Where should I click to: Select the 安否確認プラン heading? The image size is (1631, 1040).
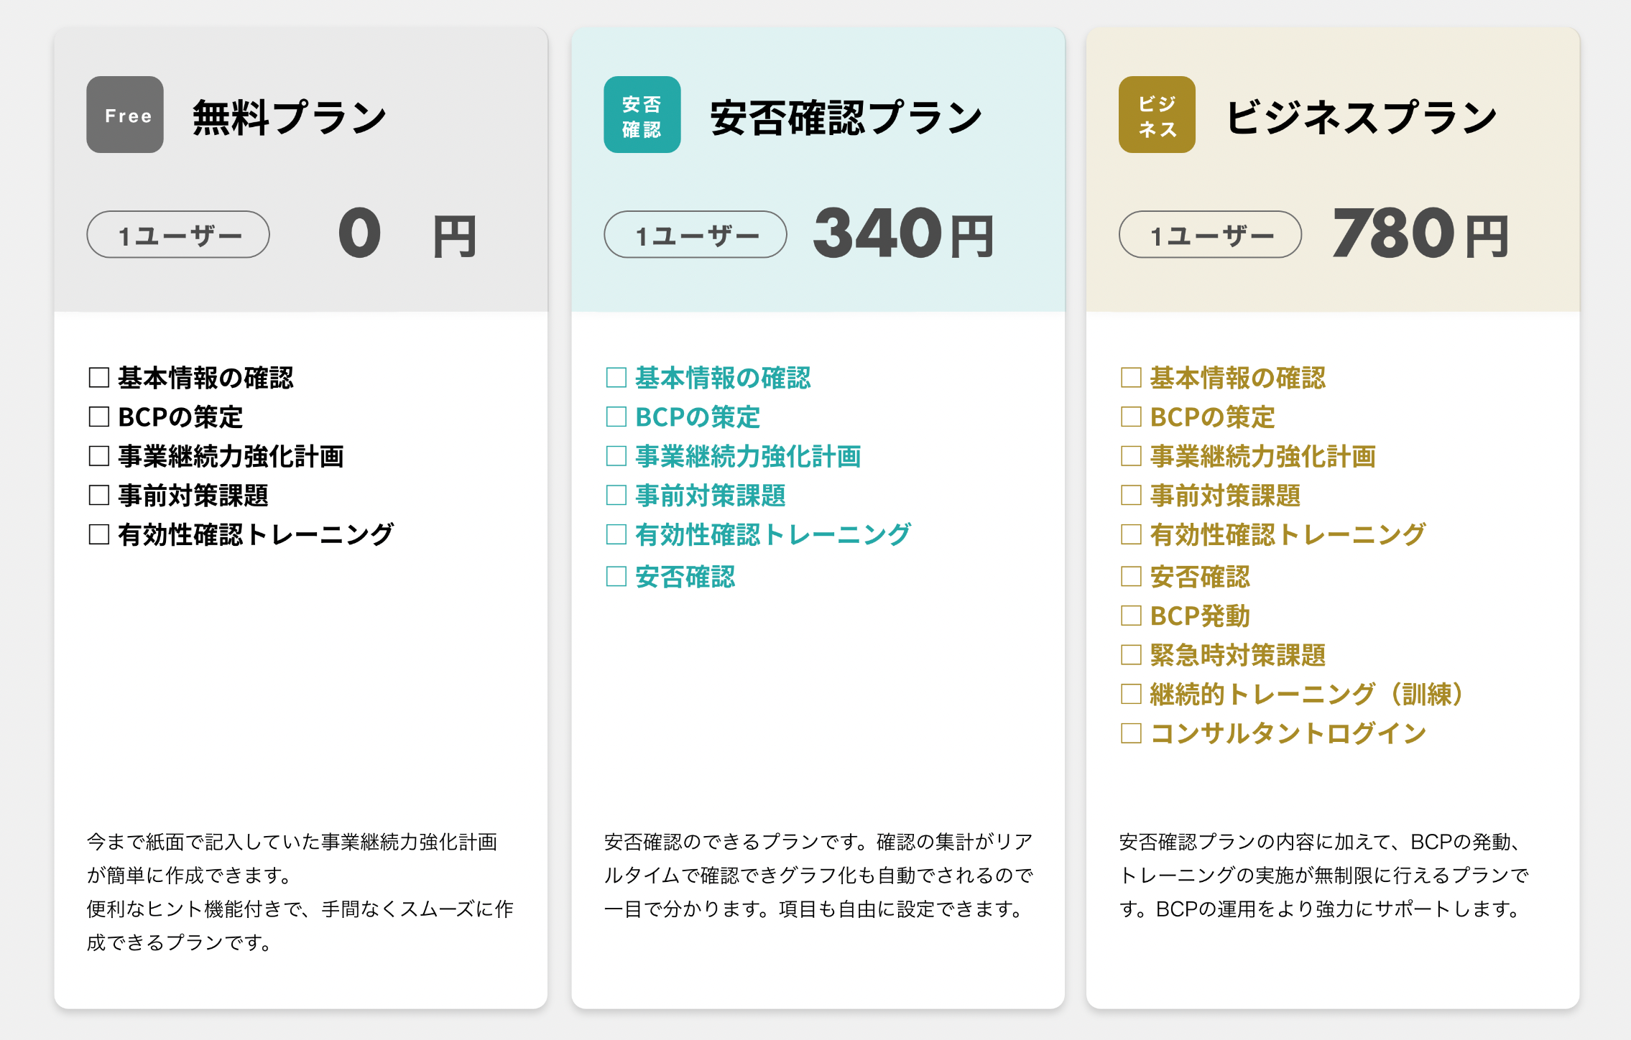tap(846, 117)
